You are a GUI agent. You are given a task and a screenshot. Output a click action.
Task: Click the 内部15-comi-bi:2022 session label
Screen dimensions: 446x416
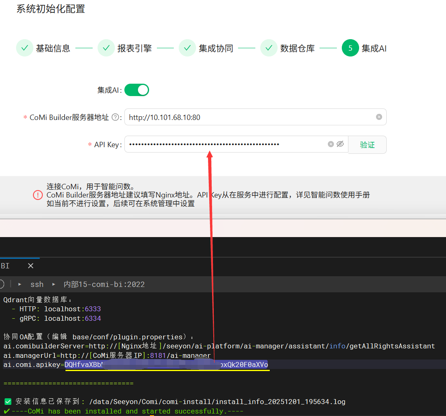pyautogui.click(x=104, y=284)
